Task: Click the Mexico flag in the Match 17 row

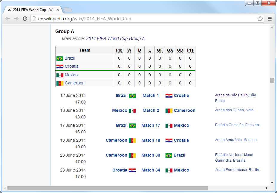Action: coord(169,126)
